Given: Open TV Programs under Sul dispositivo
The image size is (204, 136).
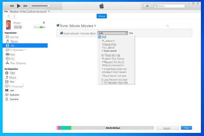Looking at the screenshot, I should tap(14, 86).
